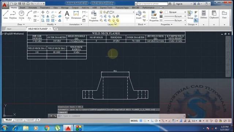The image size is (234, 132).
Task: Open the Utilities panel
Action: [x=204, y=15]
